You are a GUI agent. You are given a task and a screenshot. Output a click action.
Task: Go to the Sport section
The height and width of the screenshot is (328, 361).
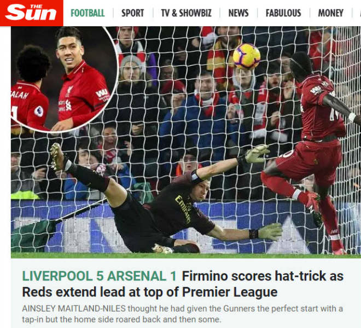pyautogui.click(x=132, y=13)
